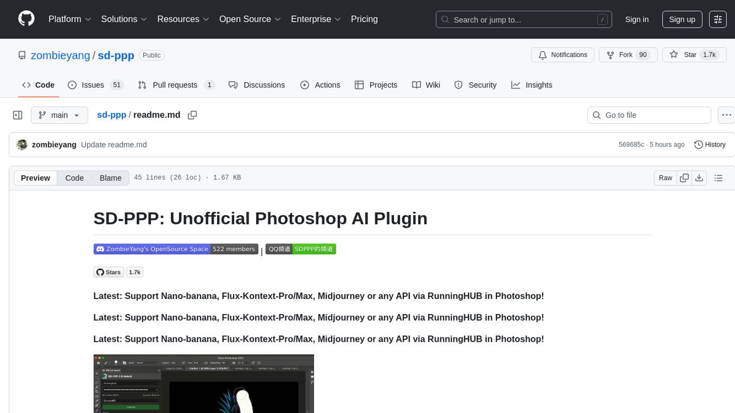Open the sd-ppp repository title link
Image resolution: width=735 pixels, height=413 pixels.
tap(116, 55)
